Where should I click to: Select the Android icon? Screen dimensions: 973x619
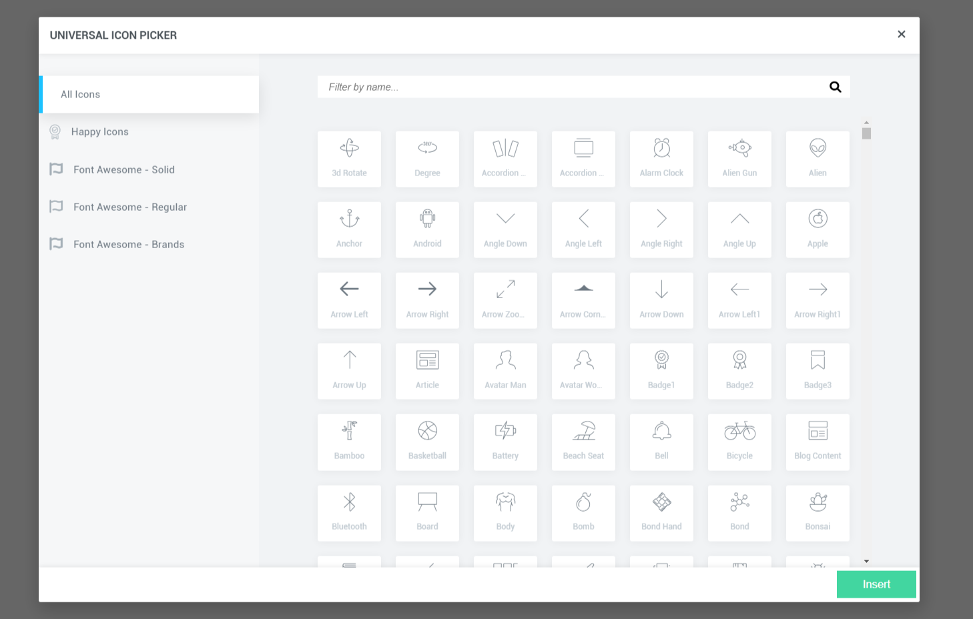pos(427,229)
